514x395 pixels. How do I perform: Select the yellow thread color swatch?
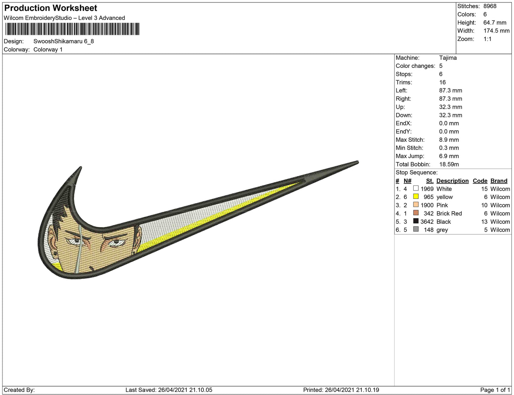[415, 196]
